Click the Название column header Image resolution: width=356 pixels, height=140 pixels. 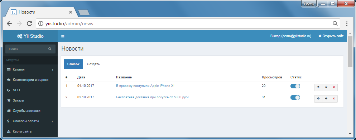(x=124, y=77)
